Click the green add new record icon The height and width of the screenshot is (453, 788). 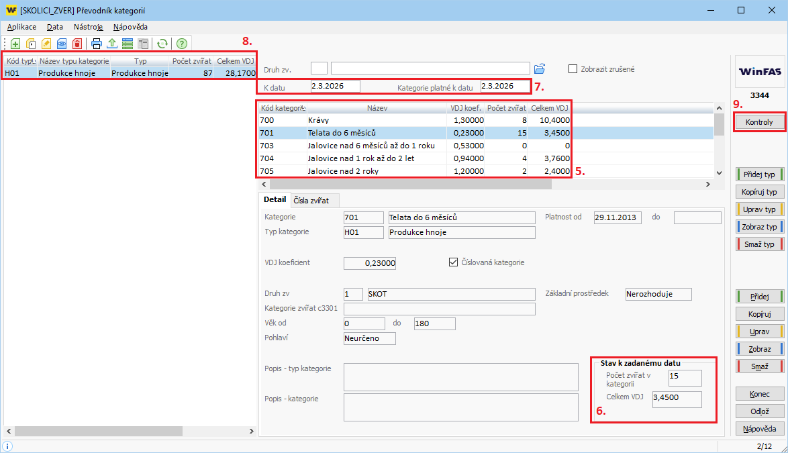[x=15, y=44]
